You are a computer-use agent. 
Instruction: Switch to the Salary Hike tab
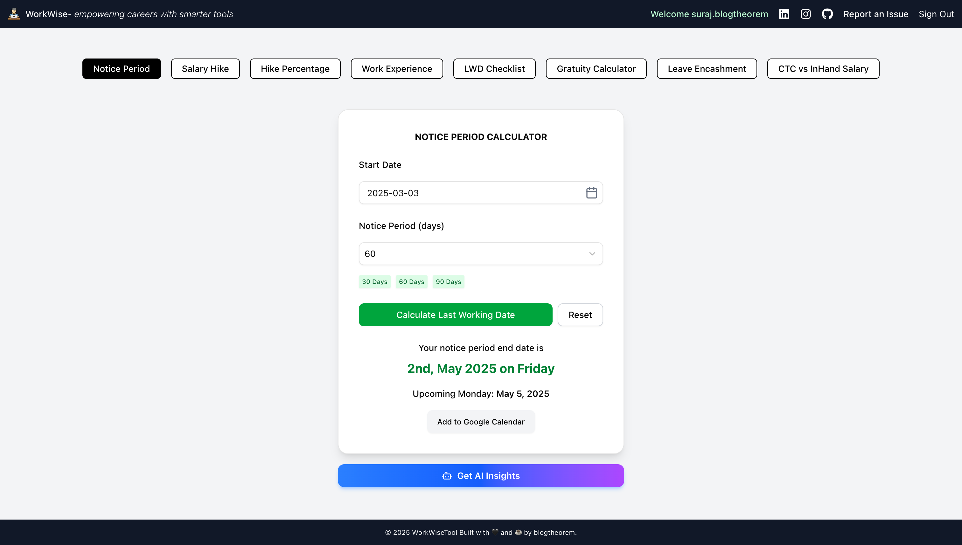[205, 69]
